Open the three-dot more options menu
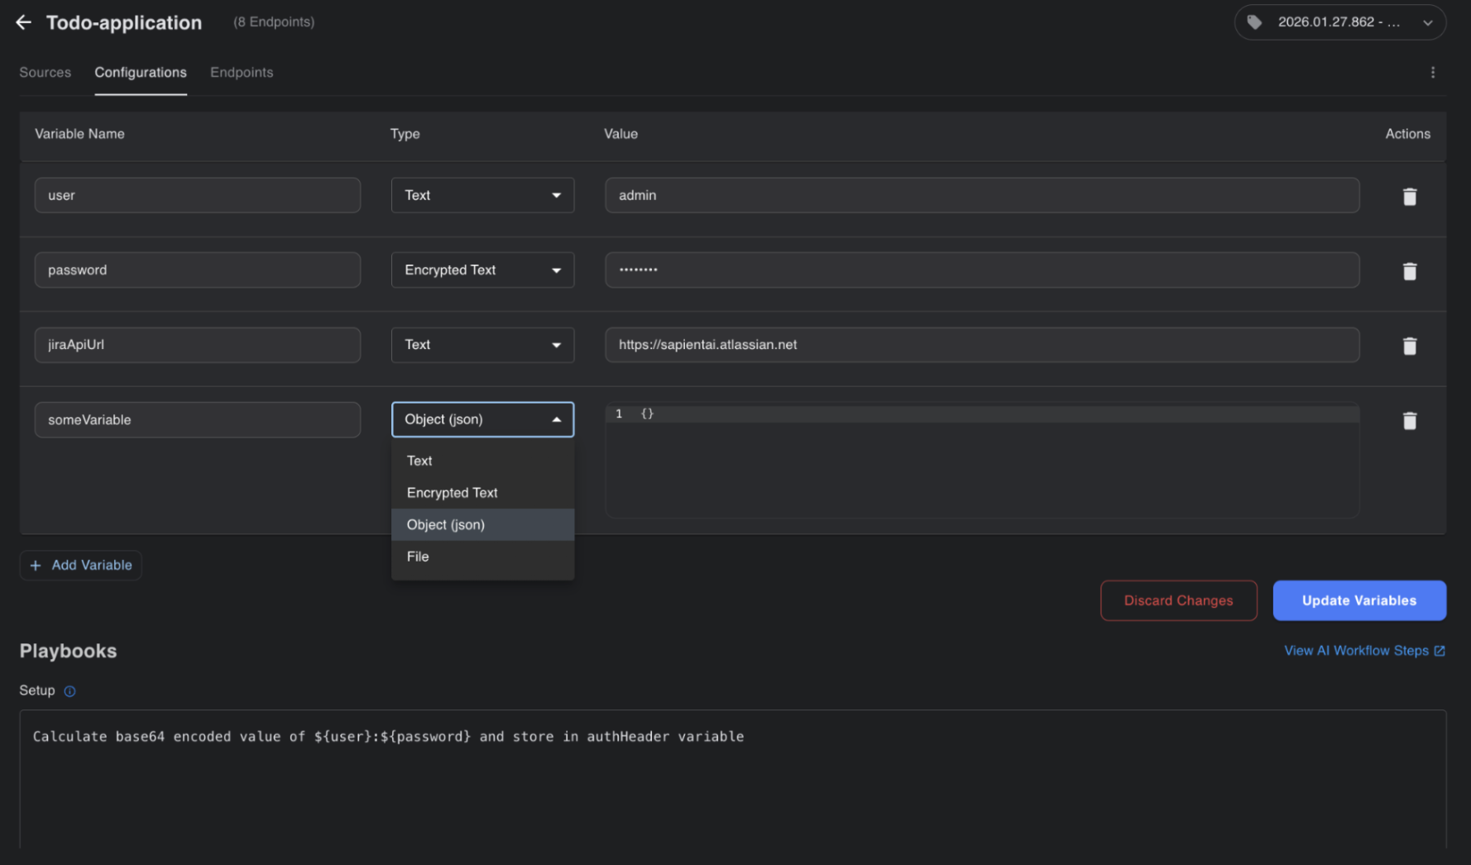This screenshot has height=865, width=1471. (x=1432, y=73)
